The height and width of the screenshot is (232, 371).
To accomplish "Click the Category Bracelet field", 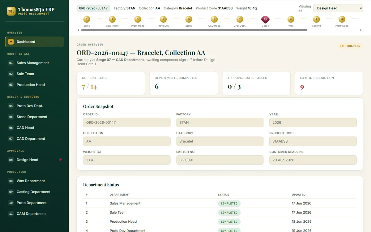I will 220,141.
